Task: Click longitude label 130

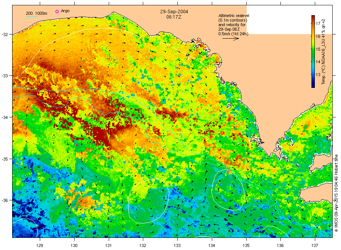Action: tap(74, 246)
